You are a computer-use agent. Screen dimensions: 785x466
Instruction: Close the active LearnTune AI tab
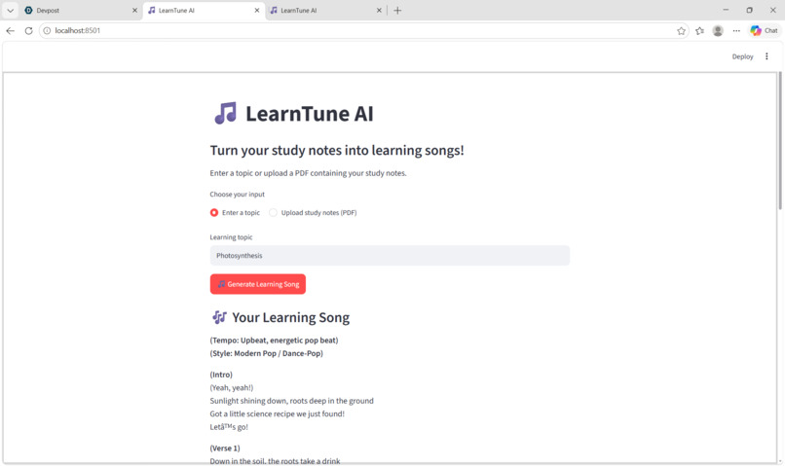[x=257, y=10]
